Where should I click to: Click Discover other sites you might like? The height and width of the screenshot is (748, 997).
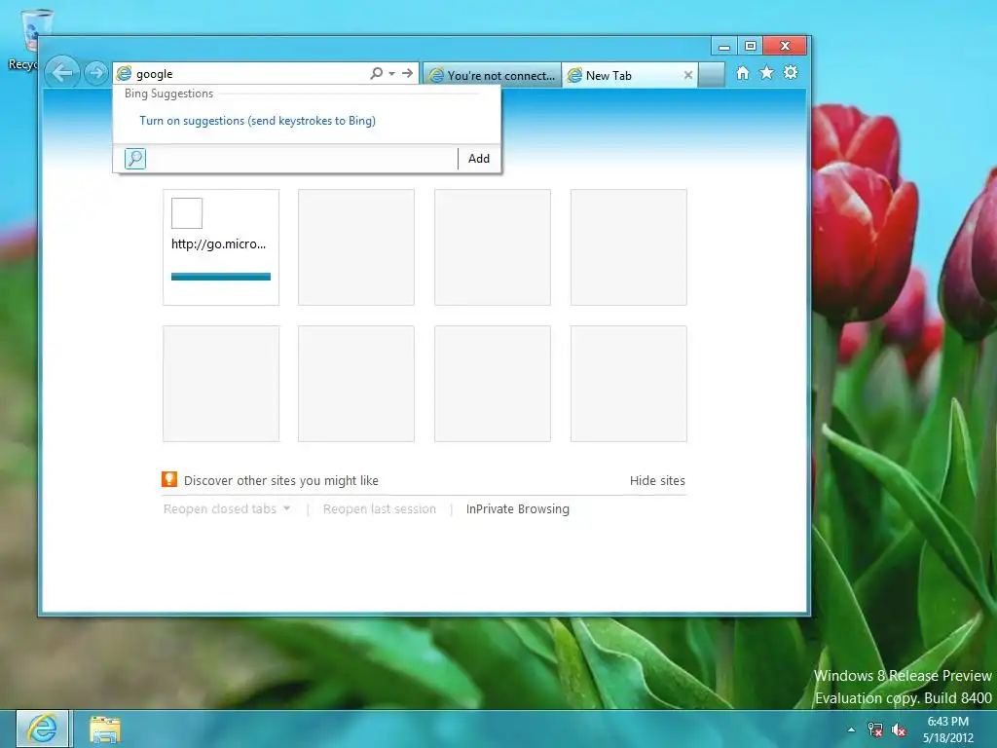click(281, 481)
